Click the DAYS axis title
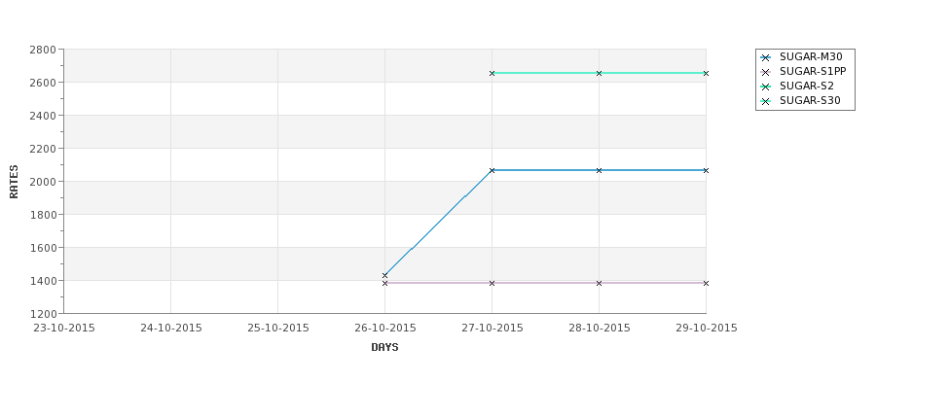Viewport: 949px width, 417px height. 384,348
